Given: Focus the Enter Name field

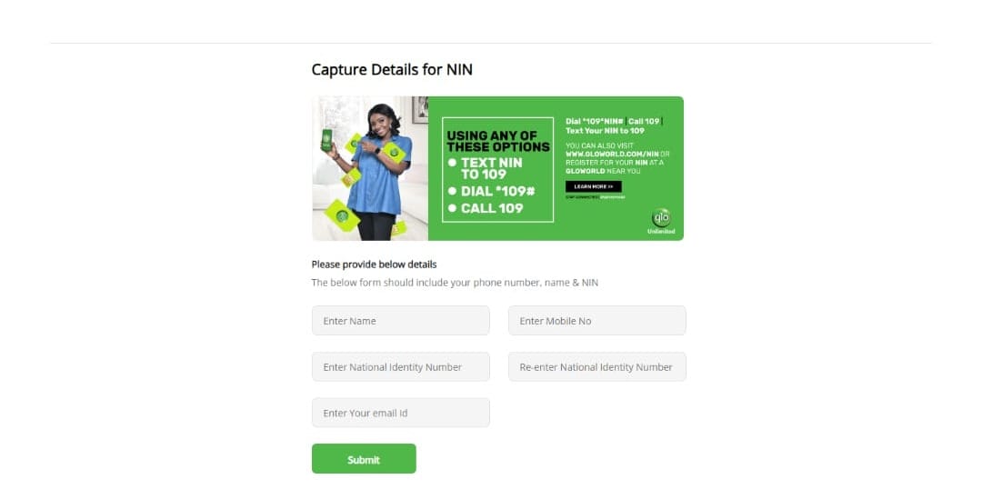Looking at the screenshot, I should [x=401, y=321].
